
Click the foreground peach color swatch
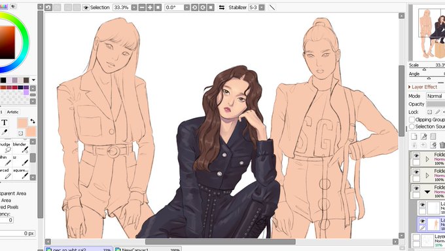point(22,123)
